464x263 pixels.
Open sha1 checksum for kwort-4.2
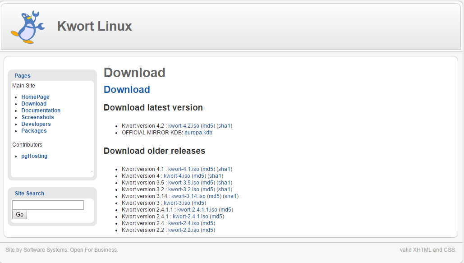225,126
